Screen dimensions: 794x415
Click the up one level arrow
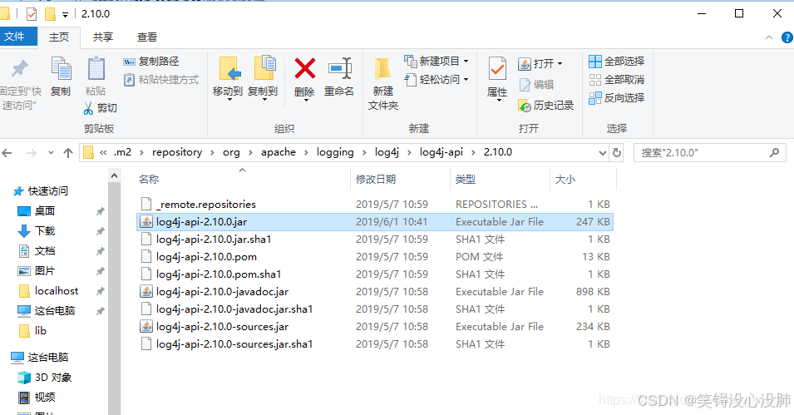pos(68,152)
